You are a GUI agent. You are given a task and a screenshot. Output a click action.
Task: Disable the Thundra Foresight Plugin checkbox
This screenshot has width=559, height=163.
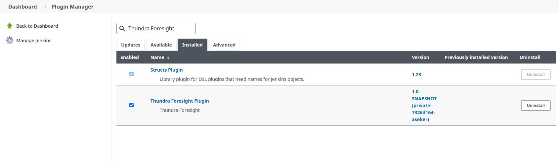tap(131, 105)
